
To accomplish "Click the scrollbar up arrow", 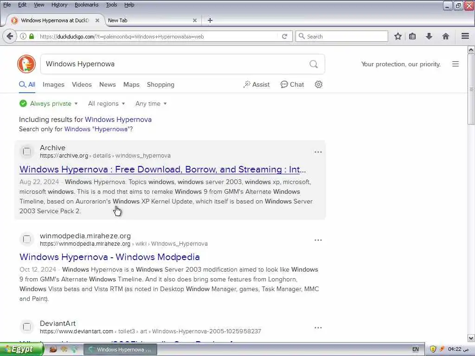I will click(x=471, y=50).
